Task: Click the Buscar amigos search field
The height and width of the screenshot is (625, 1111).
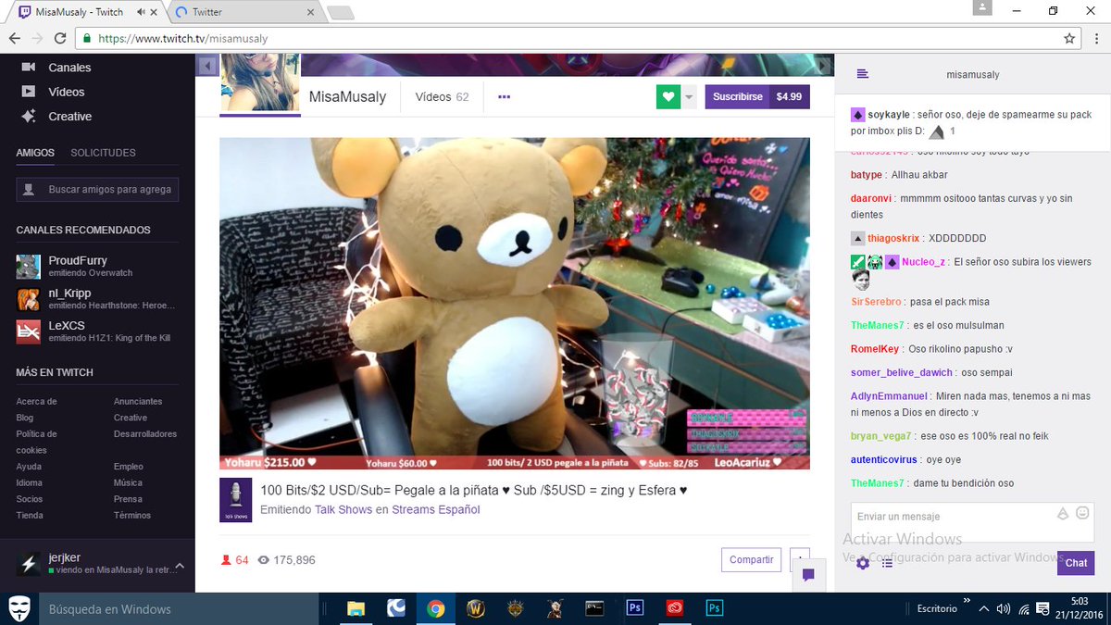Action: coord(97,189)
